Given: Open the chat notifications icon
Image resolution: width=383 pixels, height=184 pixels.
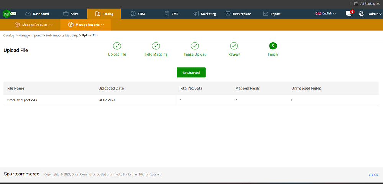Looking at the screenshot, I should [x=349, y=14].
